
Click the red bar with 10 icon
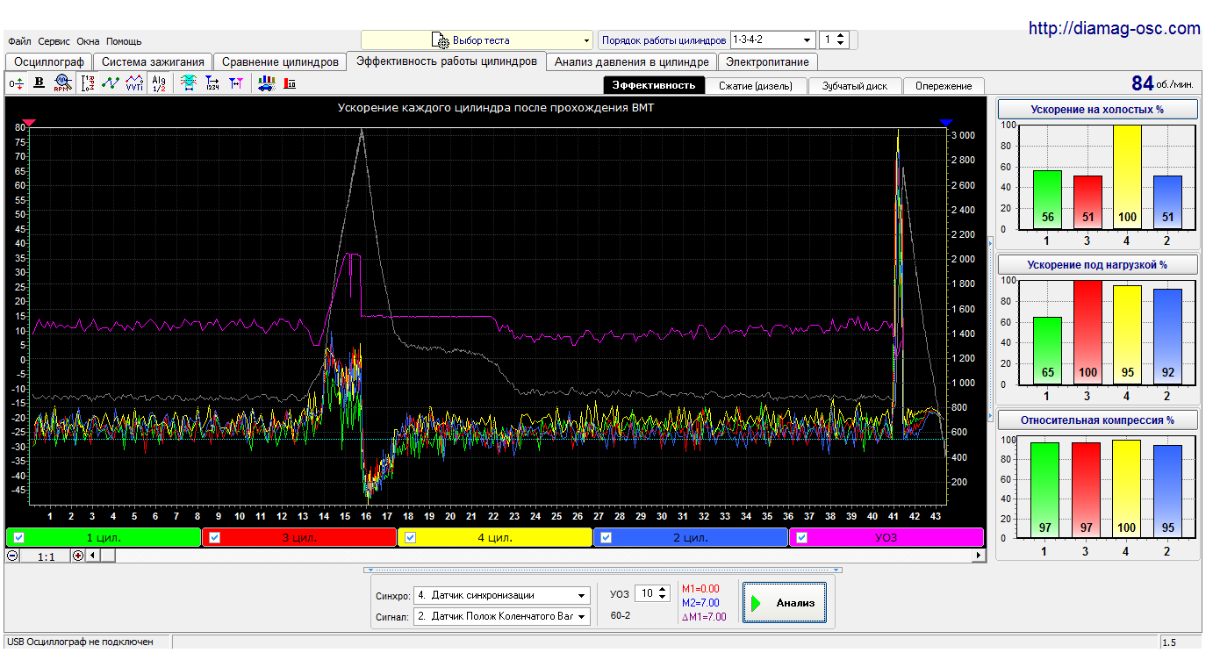point(290,83)
